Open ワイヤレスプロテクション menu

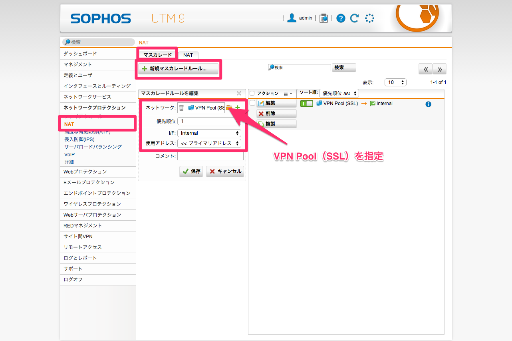click(x=98, y=204)
